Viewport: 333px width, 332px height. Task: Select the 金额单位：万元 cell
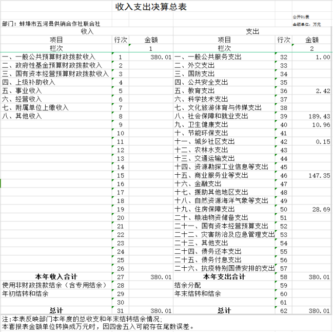click(x=307, y=25)
